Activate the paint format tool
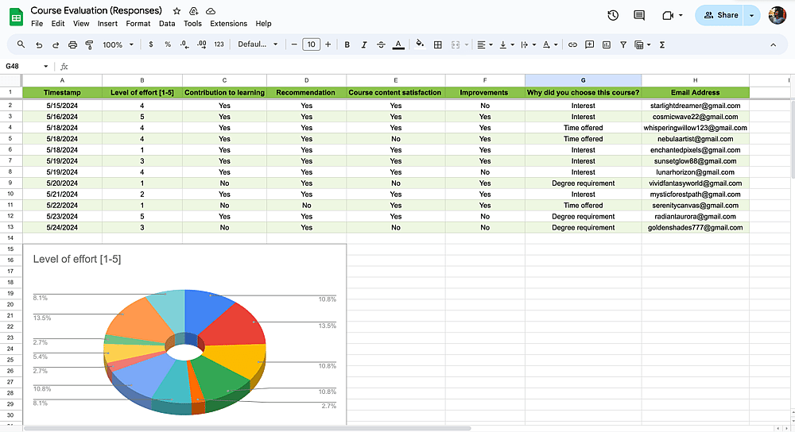Image resolution: width=795 pixels, height=432 pixels. click(89, 44)
